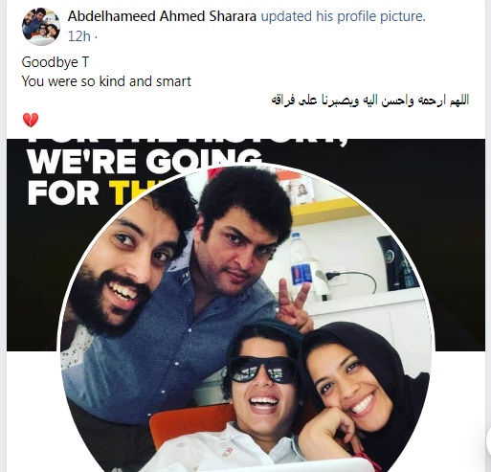Click the yellow shelf in the photo
The width and height of the screenshot is (491, 472).
(328, 209)
